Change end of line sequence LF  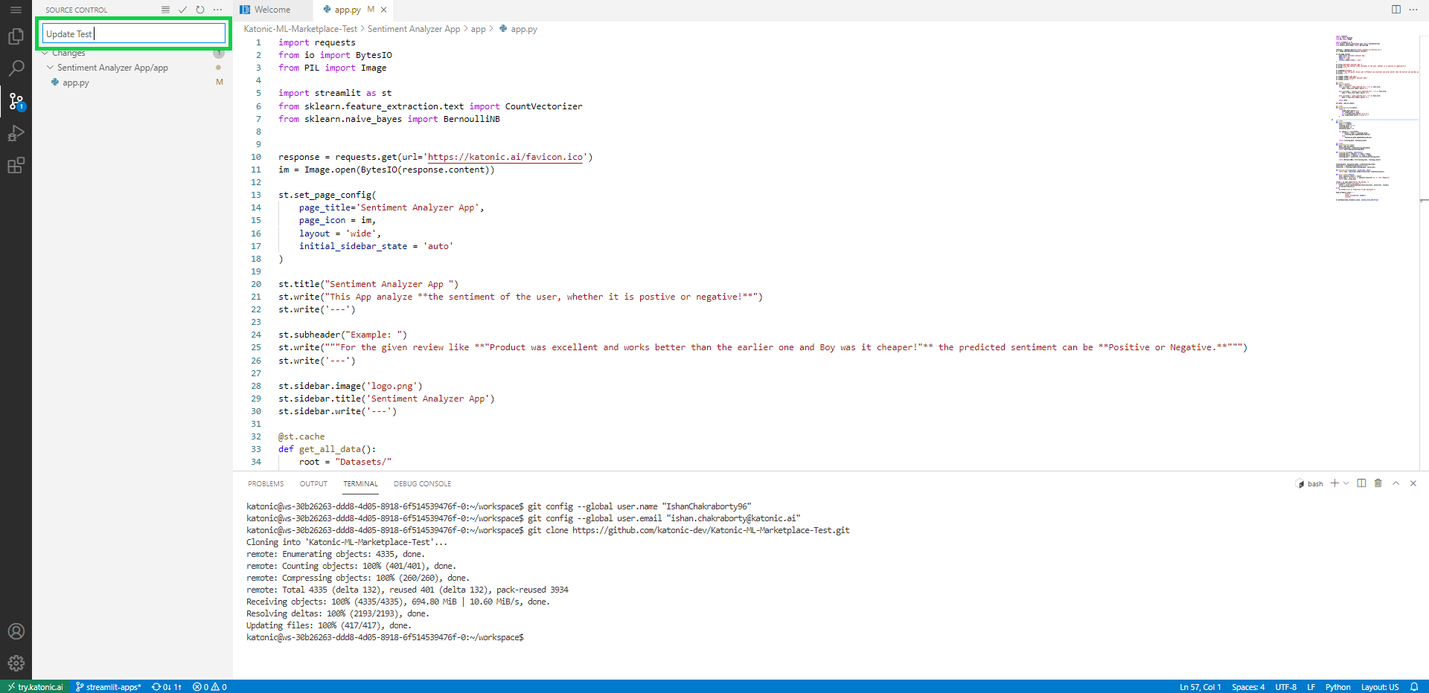coord(1311,687)
